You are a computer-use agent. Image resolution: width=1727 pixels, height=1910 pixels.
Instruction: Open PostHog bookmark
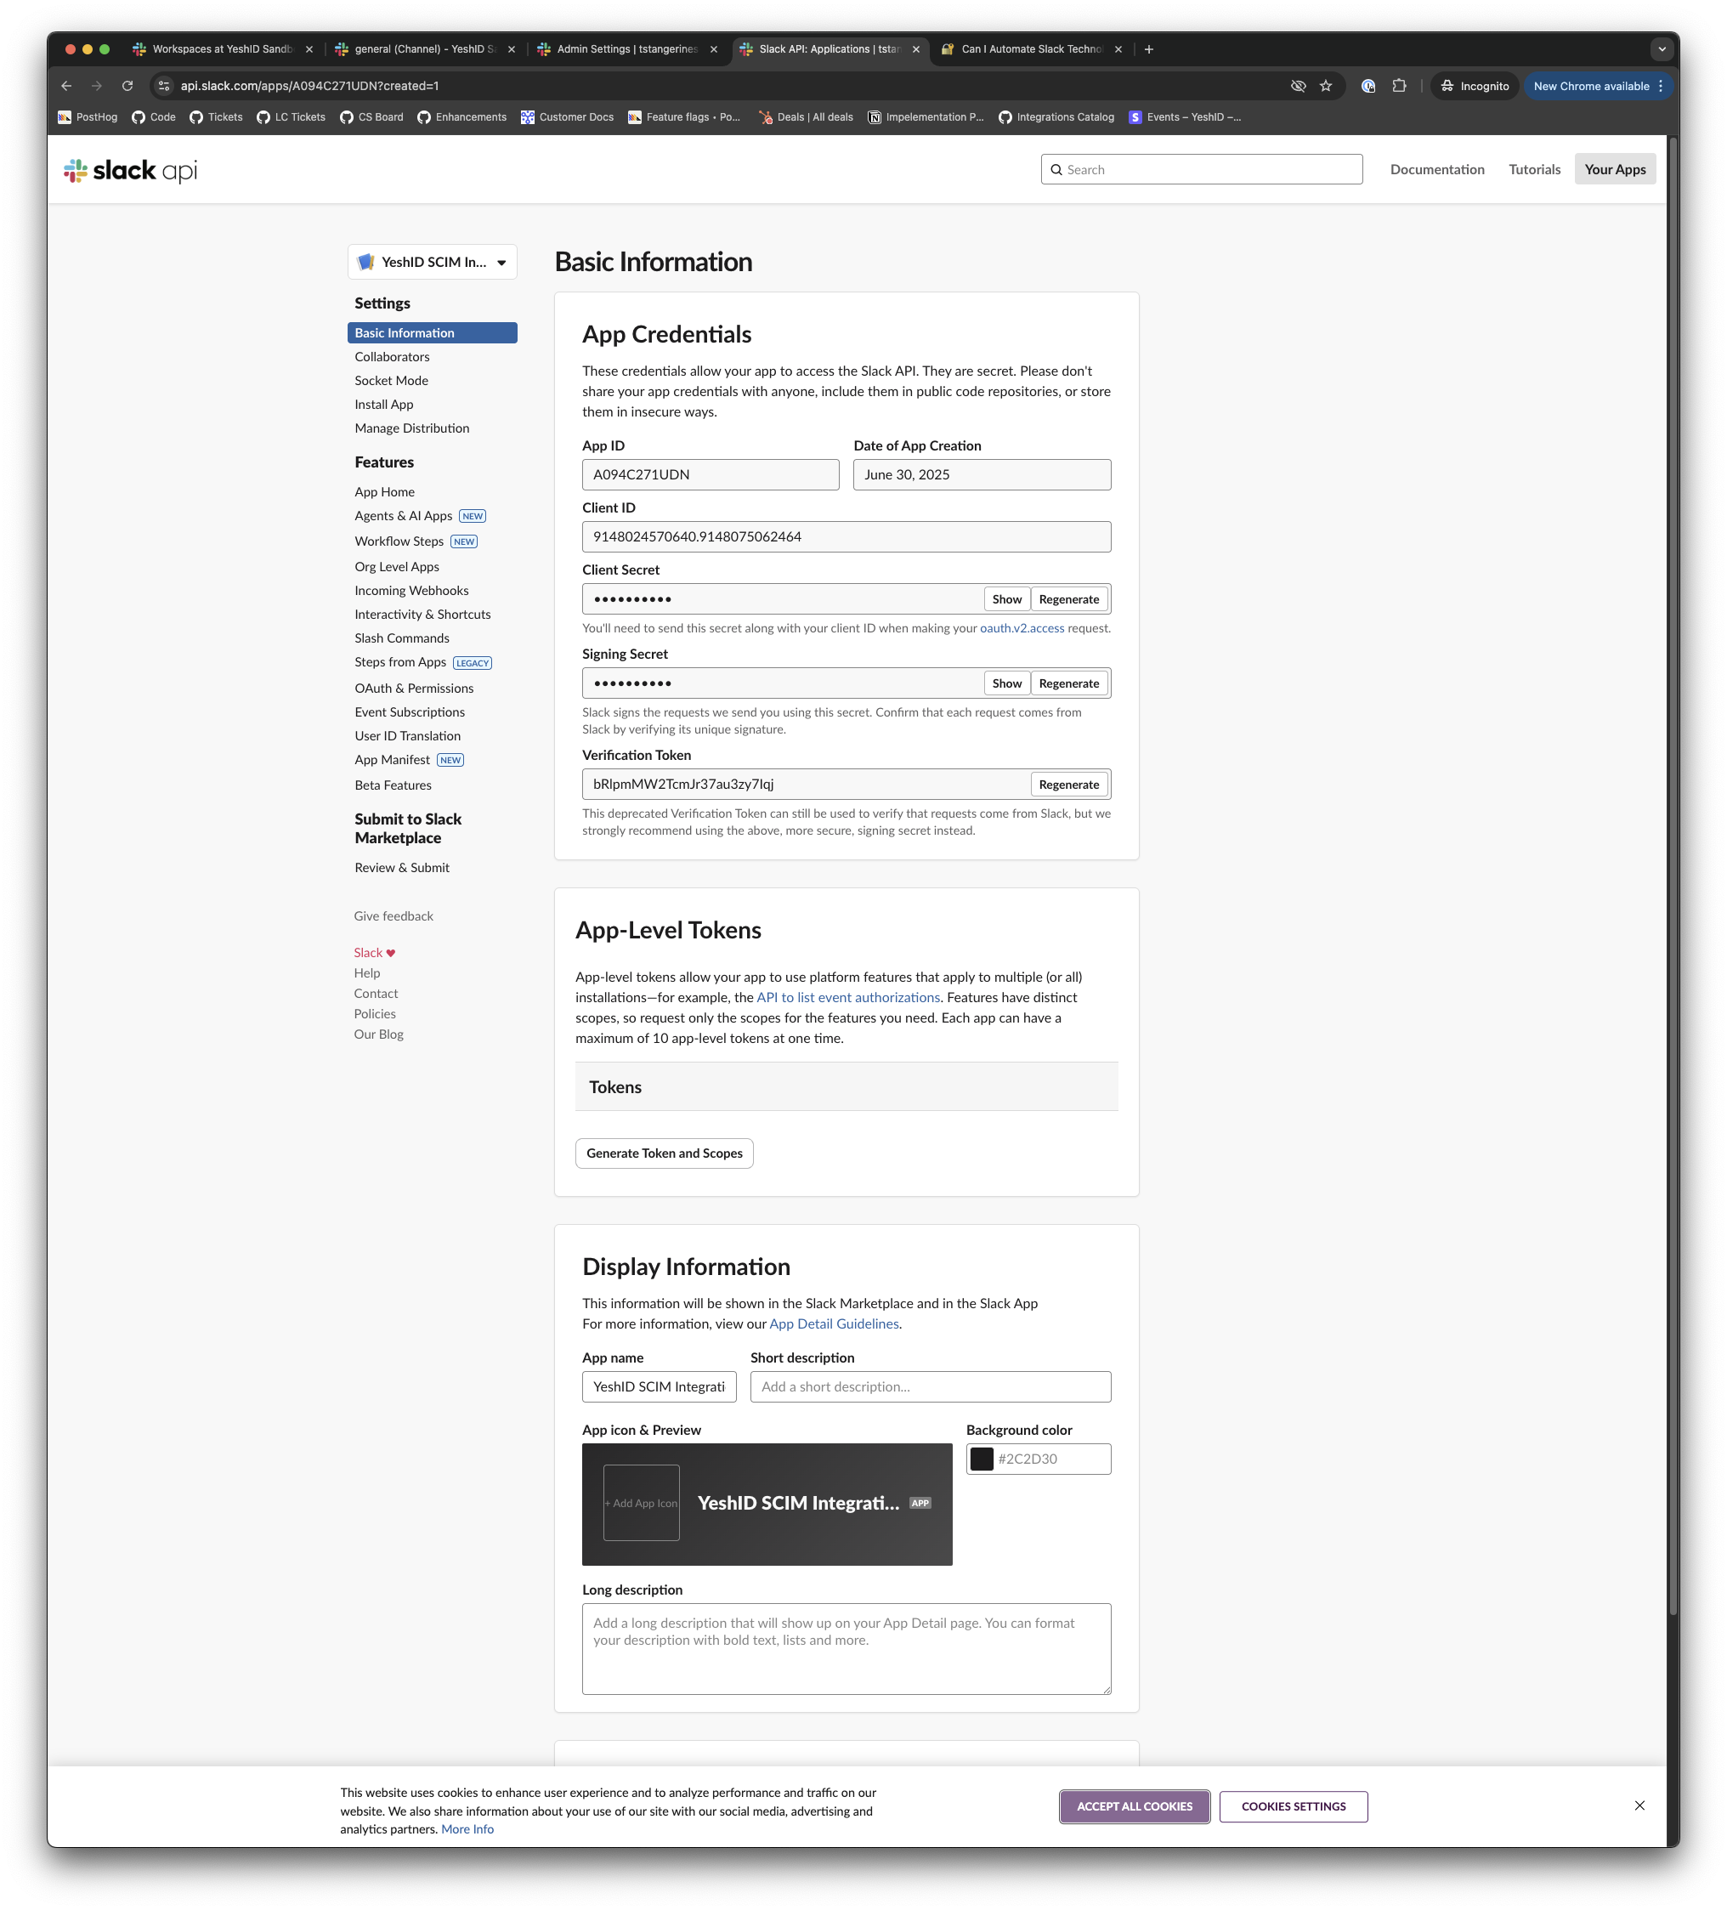[88, 117]
